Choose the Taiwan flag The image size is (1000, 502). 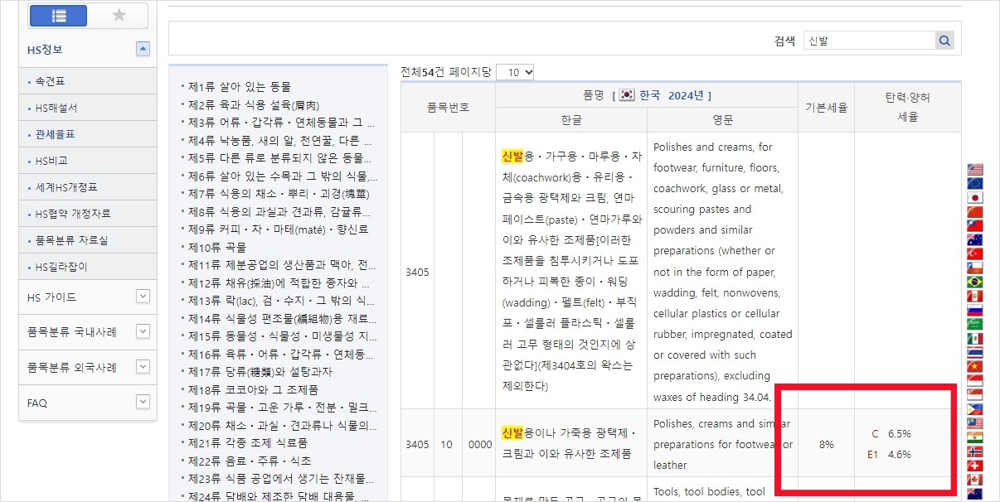pyautogui.click(x=975, y=225)
